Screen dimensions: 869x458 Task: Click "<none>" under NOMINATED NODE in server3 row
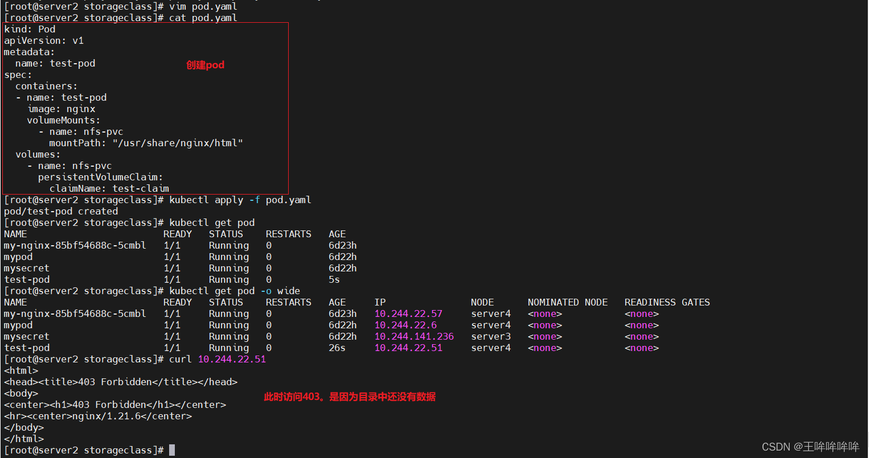[x=545, y=336]
